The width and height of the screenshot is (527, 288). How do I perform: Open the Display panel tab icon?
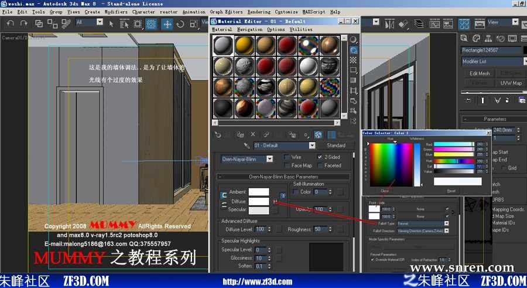(512, 38)
